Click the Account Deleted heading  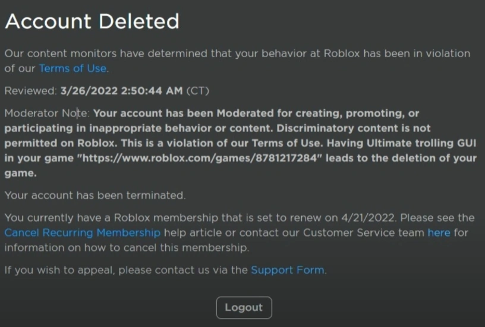click(x=92, y=22)
